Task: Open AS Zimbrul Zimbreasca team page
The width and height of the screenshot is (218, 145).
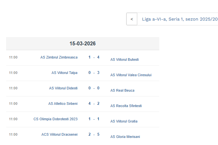Action: click(x=59, y=57)
